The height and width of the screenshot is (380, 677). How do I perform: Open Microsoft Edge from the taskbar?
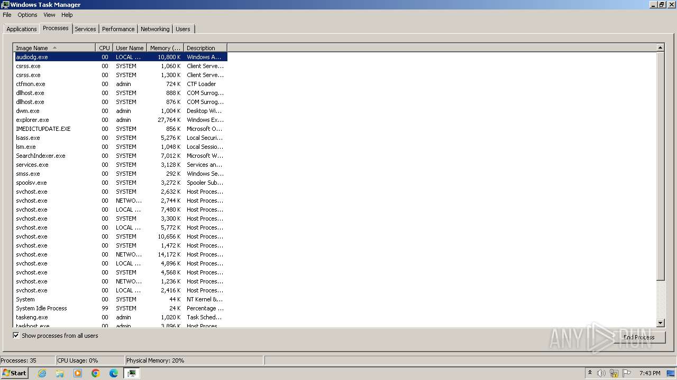tap(114, 373)
